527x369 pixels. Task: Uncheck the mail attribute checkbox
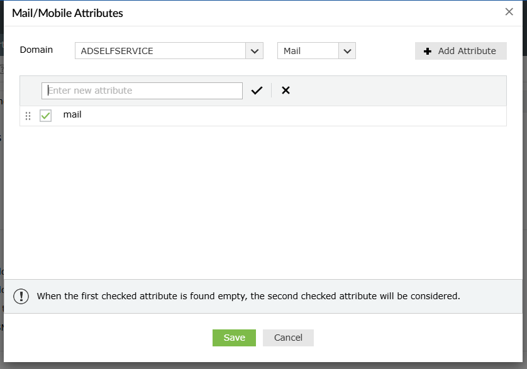[45, 116]
